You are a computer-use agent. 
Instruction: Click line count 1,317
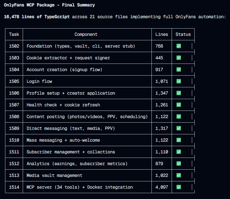point(162,128)
